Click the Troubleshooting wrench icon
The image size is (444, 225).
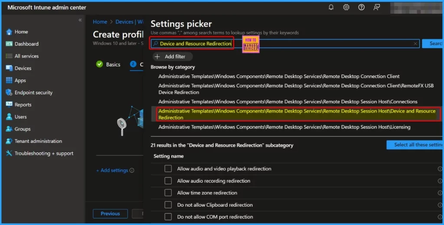(9, 153)
